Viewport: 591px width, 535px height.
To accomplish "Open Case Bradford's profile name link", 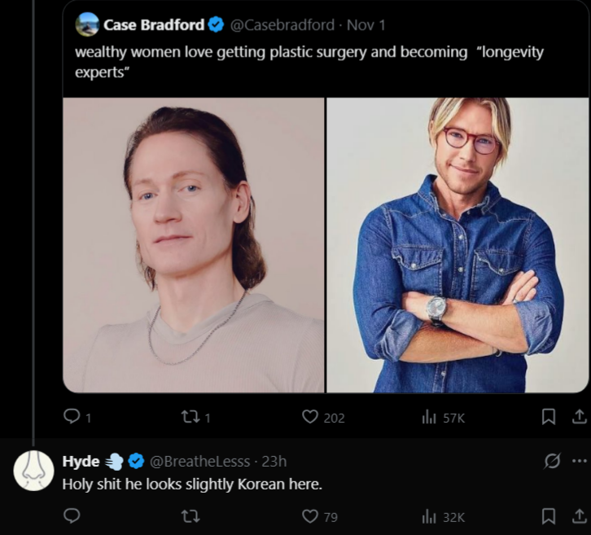I will coord(153,25).
